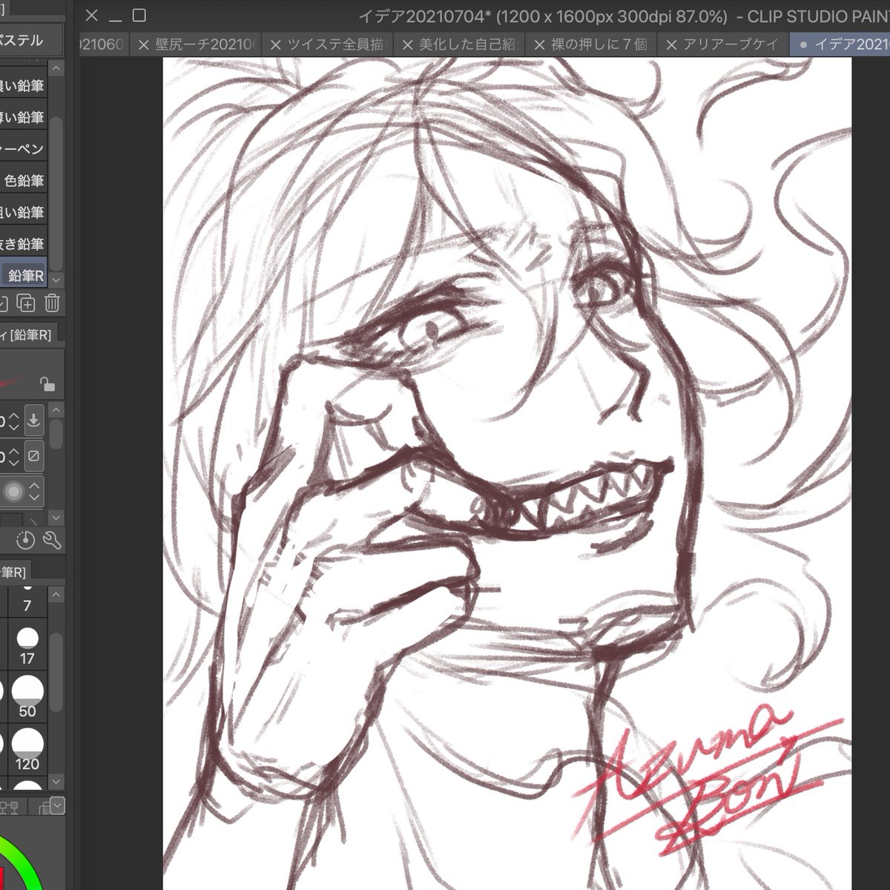Viewport: 890px width, 890px height.
Task: Close the 壁尻ーチ2021 tab
Action: click(144, 45)
